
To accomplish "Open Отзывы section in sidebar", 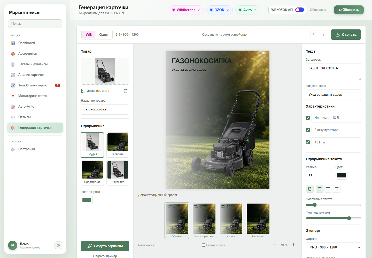I will 35,117.
